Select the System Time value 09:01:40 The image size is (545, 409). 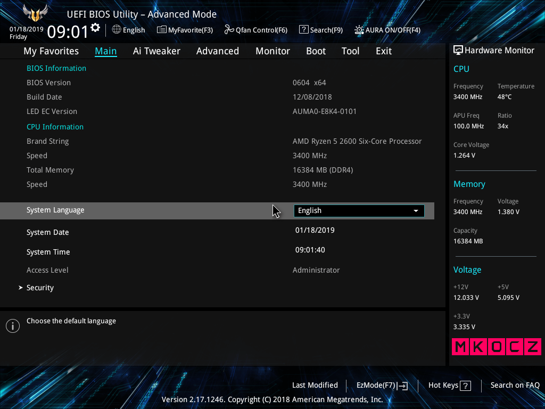(310, 250)
